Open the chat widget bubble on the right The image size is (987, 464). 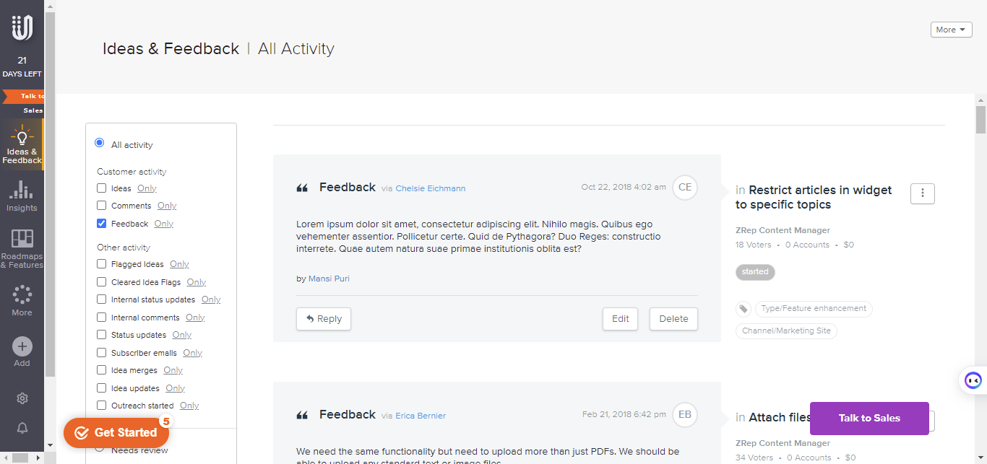[971, 380]
